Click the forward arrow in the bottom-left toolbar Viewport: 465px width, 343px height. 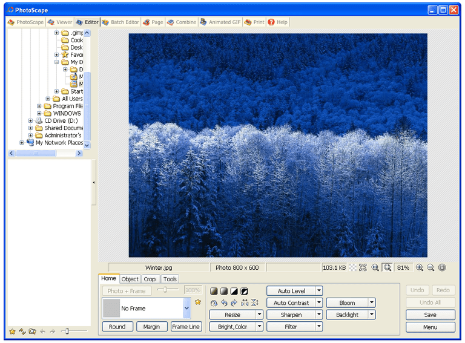[x=53, y=332]
